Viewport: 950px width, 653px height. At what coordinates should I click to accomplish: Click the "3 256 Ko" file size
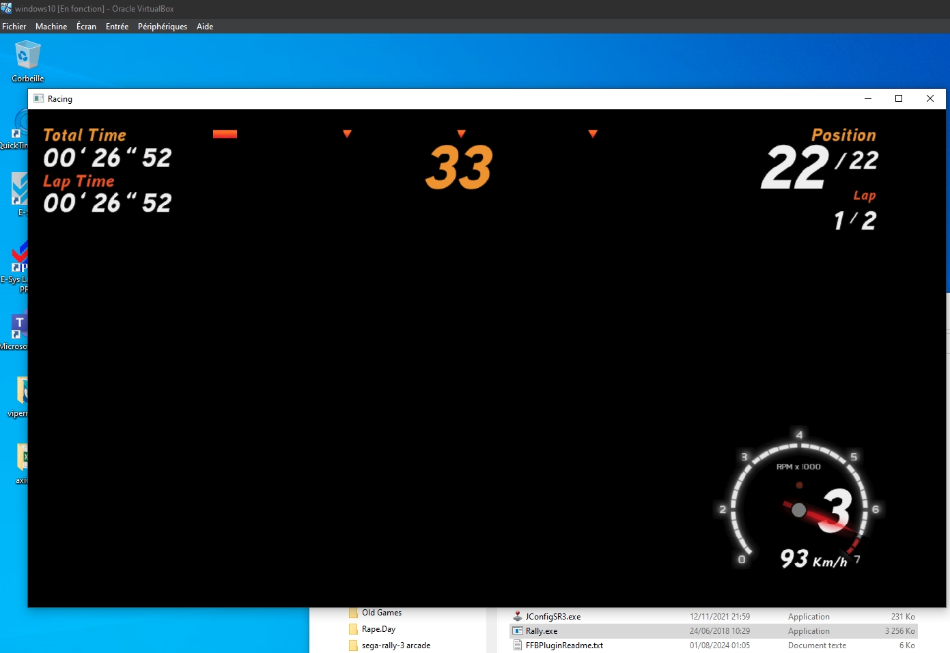pyautogui.click(x=900, y=631)
